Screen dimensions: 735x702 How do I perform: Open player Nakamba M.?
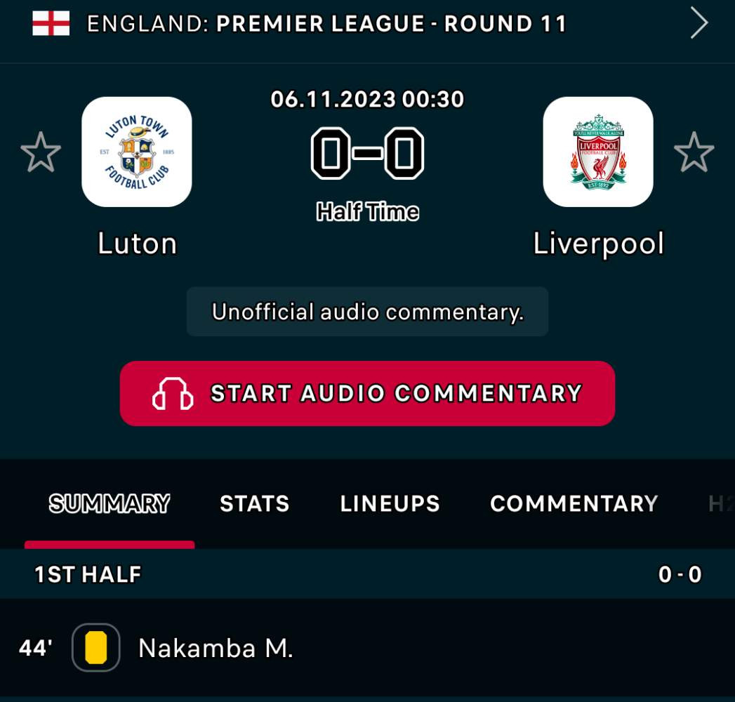[216, 648]
